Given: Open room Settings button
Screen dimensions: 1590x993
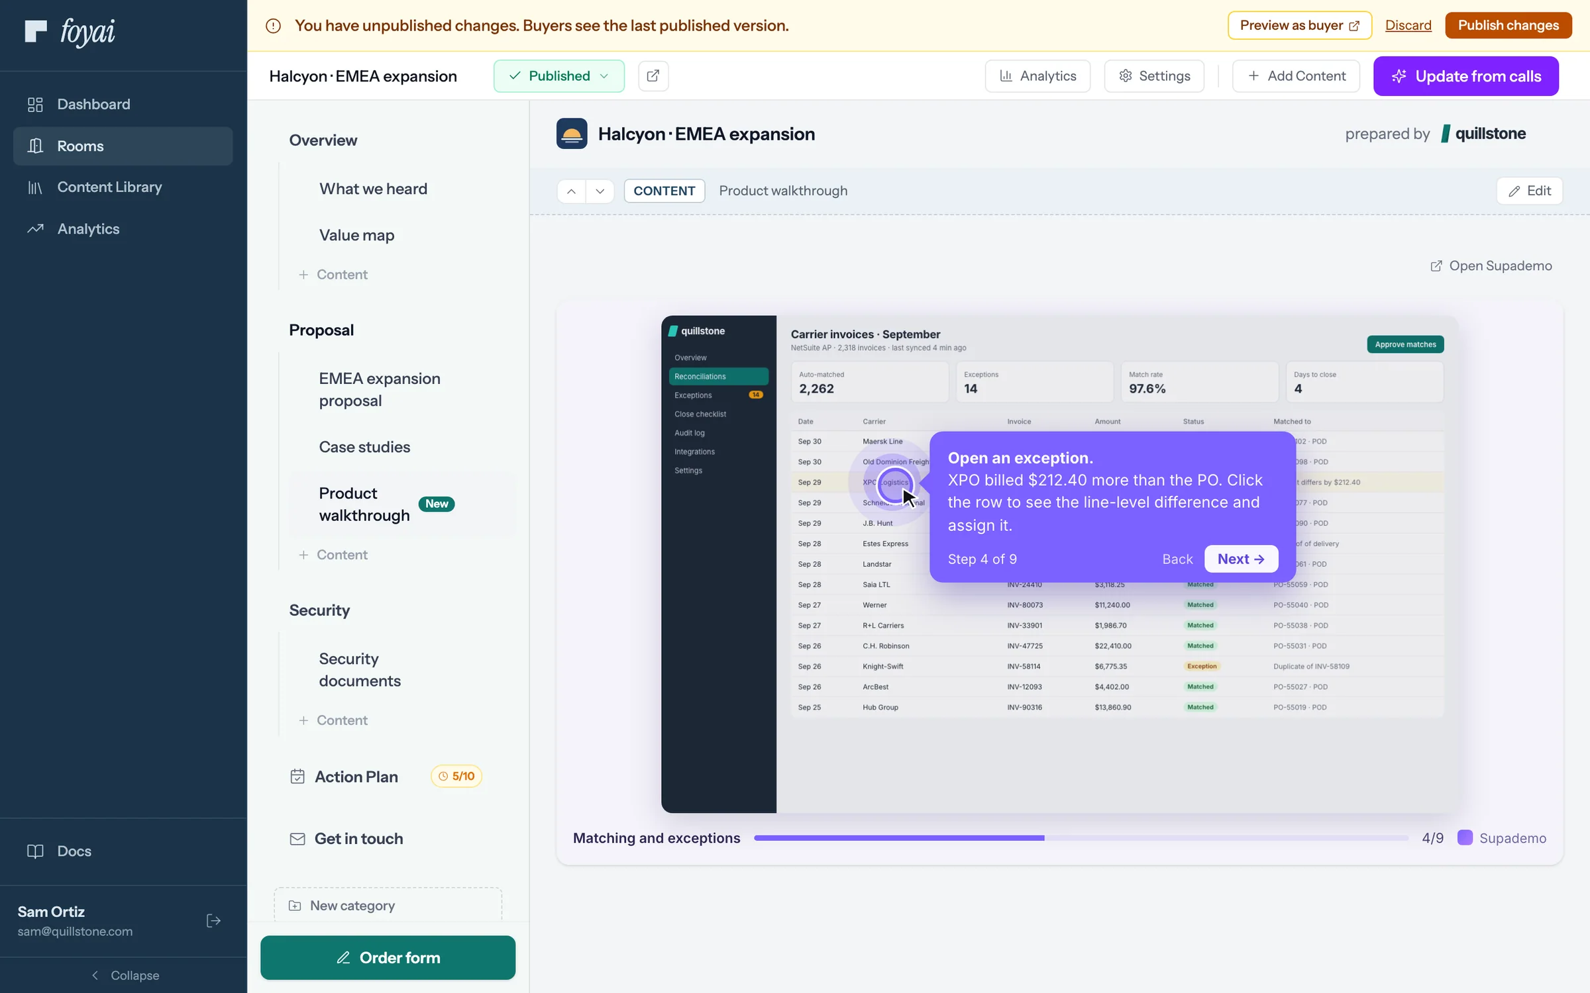Looking at the screenshot, I should (x=1153, y=76).
